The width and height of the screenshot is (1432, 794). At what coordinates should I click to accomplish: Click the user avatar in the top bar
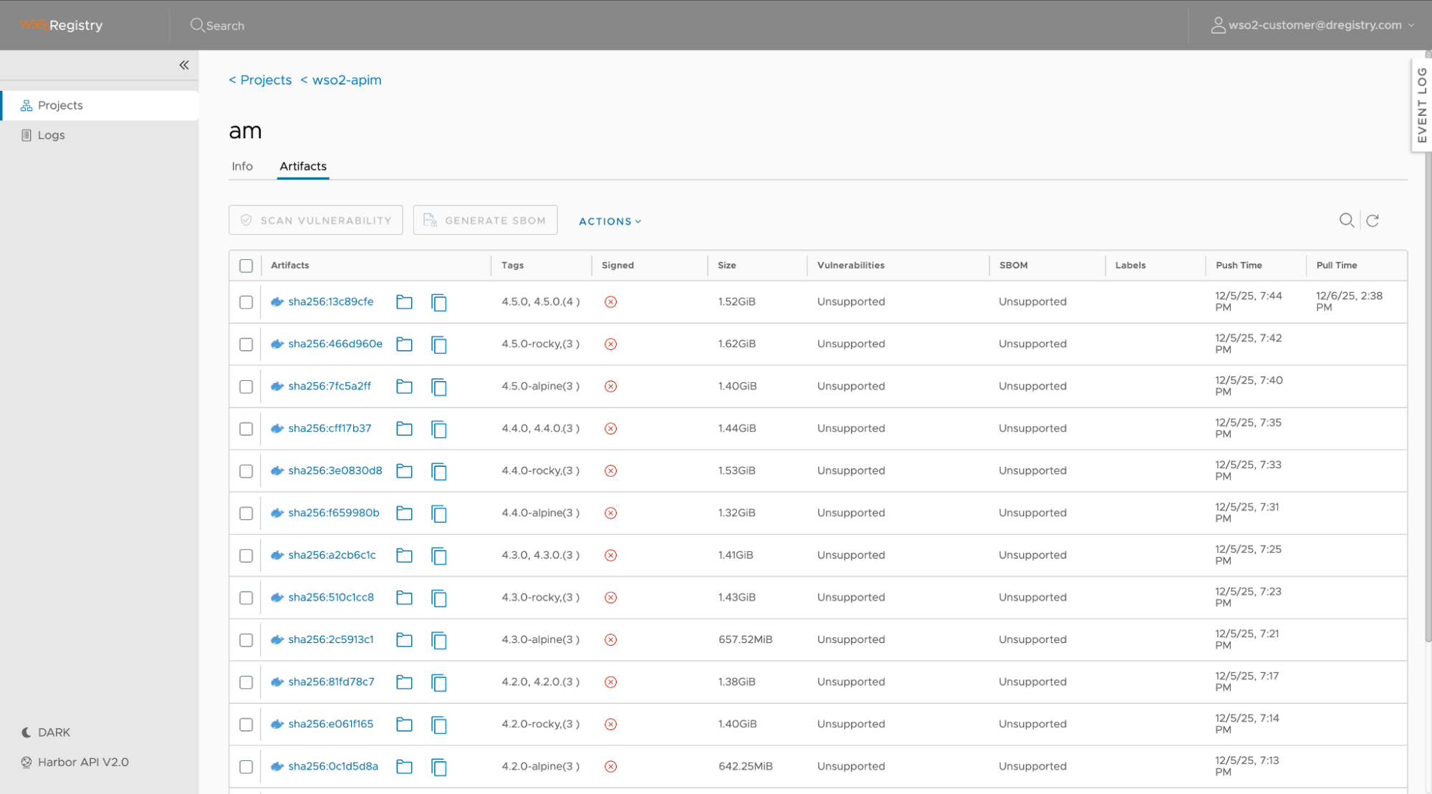click(x=1218, y=24)
